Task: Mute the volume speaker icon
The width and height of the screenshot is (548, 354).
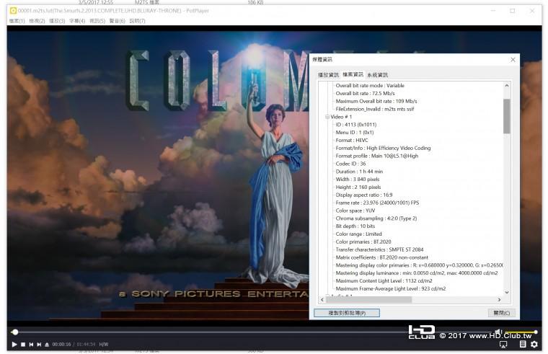Action: [498, 332]
